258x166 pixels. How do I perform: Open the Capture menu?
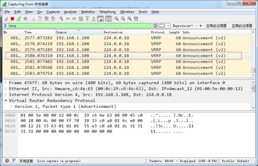click(x=53, y=12)
